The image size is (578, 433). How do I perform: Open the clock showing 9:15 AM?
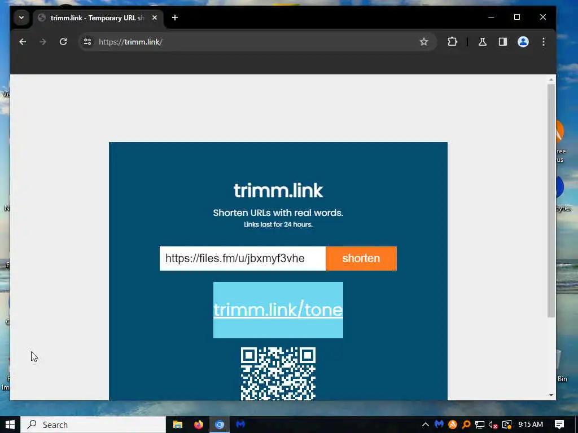point(531,425)
